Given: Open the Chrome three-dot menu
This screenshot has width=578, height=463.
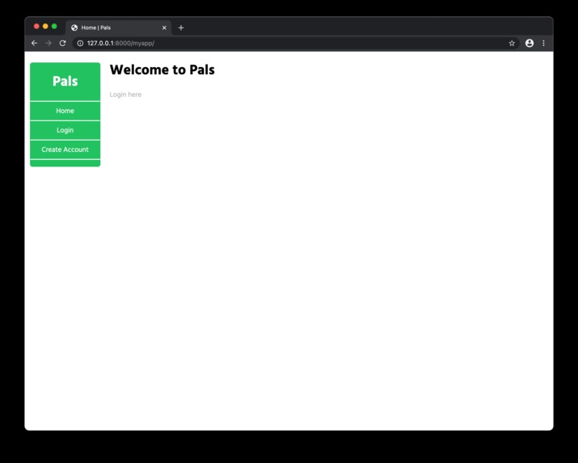Looking at the screenshot, I should click(x=543, y=43).
